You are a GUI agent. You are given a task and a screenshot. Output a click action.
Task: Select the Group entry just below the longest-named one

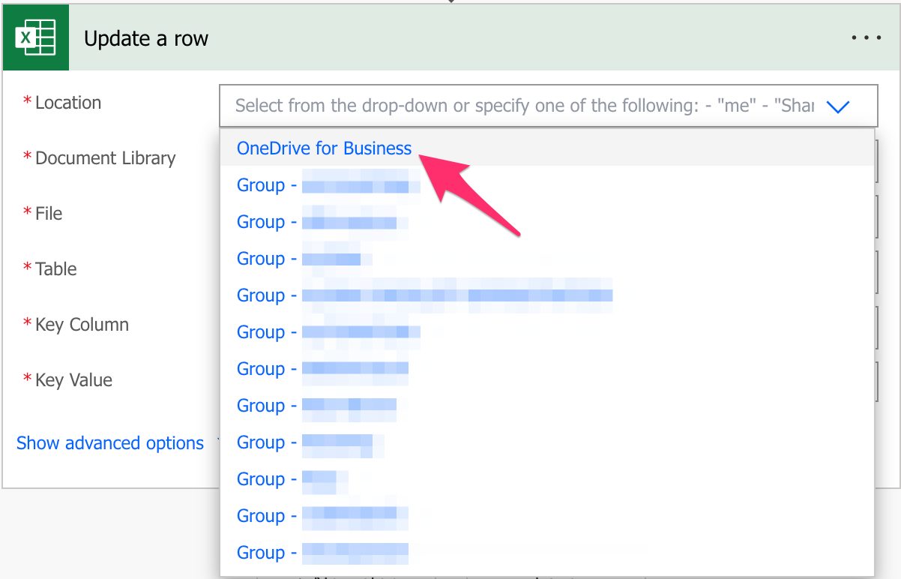(328, 332)
